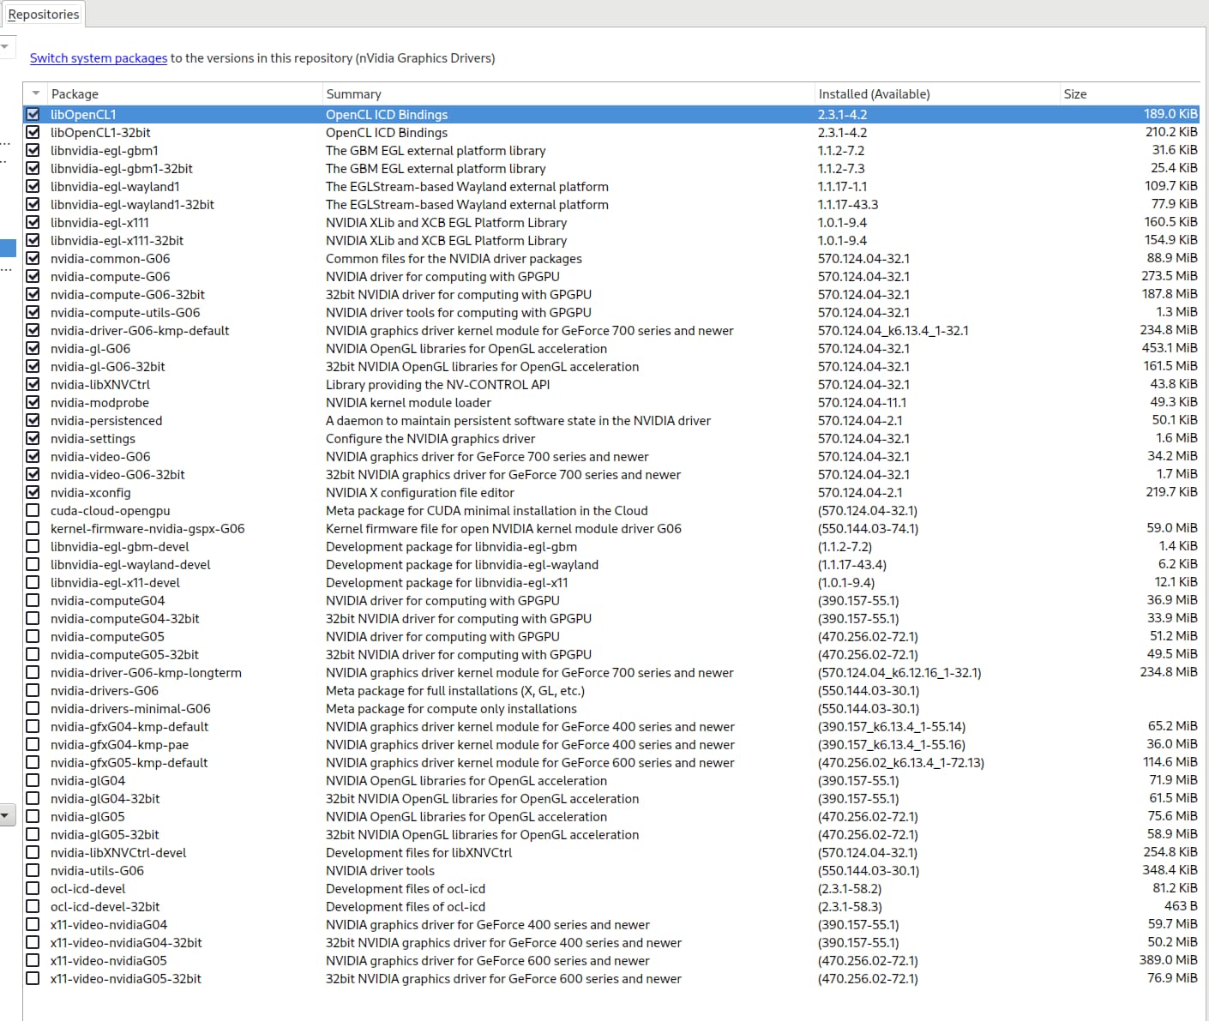Click the summary 'Library providing the NV-CONTROL API'
The height and width of the screenshot is (1021, 1209).
coord(437,384)
